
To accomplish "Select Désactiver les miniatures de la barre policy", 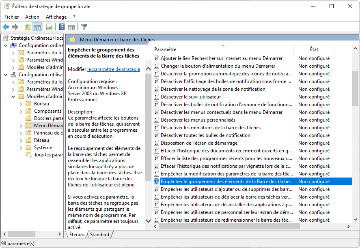I will pos(211,128).
